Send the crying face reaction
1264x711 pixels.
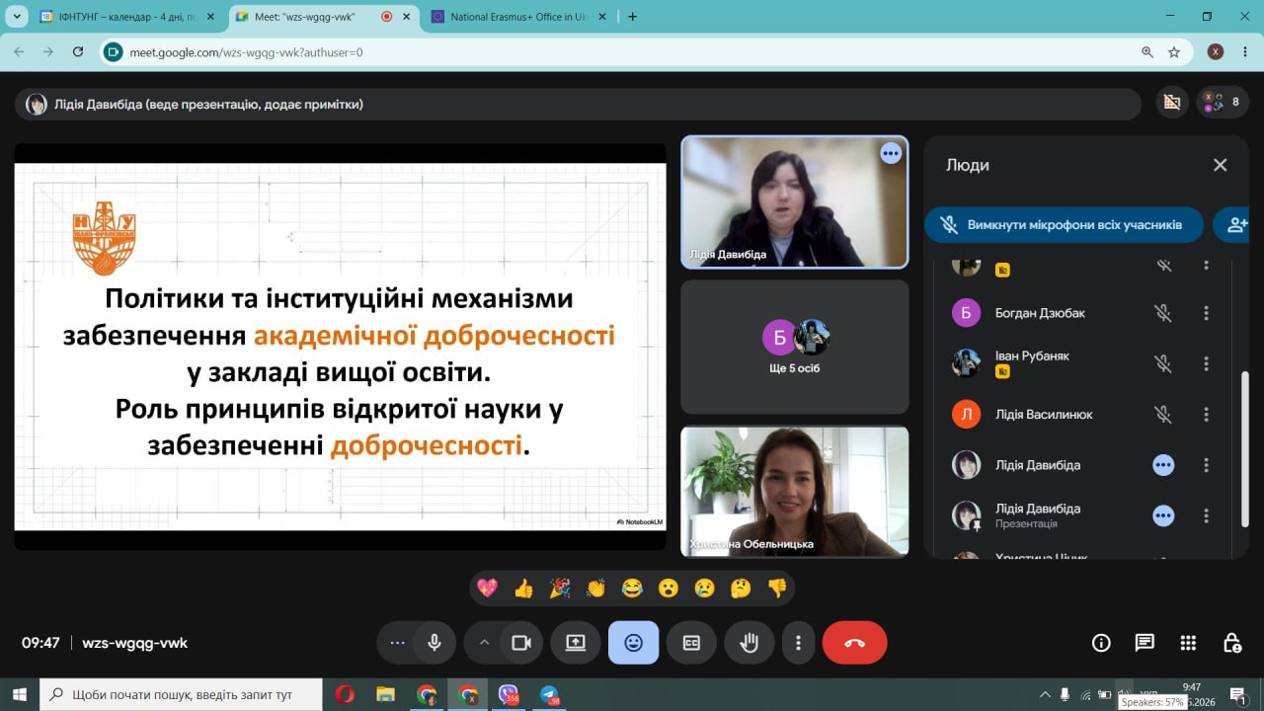[704, 589]
